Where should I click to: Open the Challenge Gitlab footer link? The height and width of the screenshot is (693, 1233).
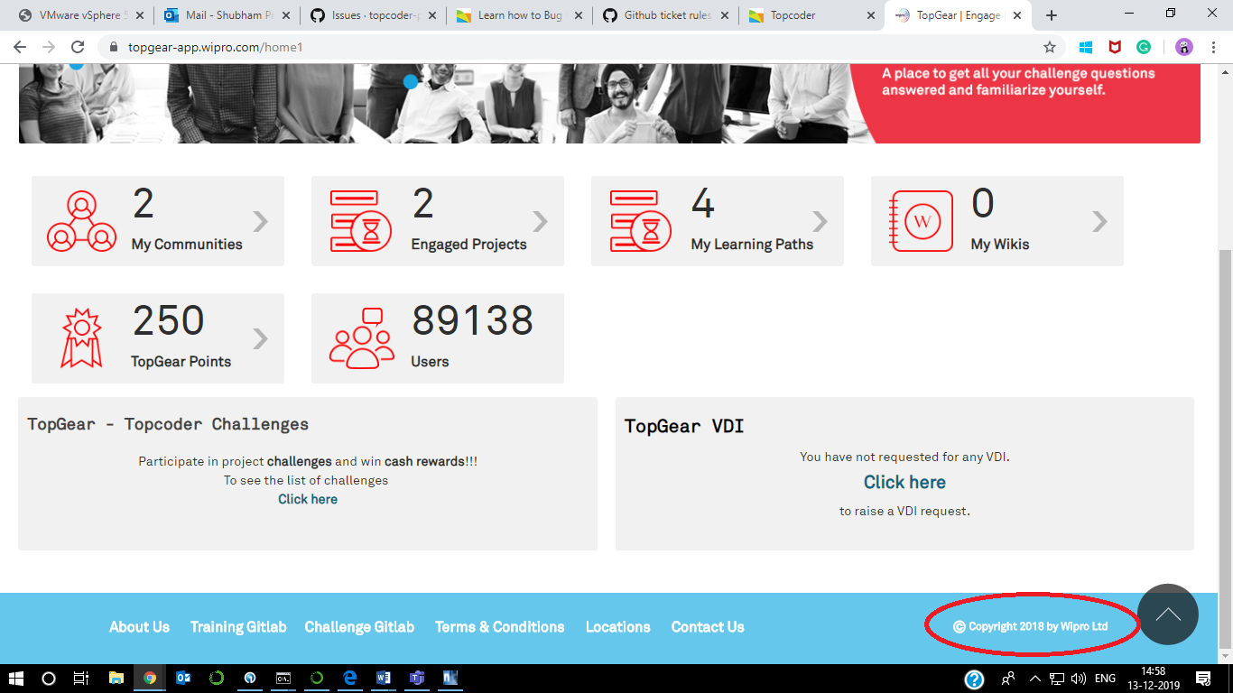359,627
